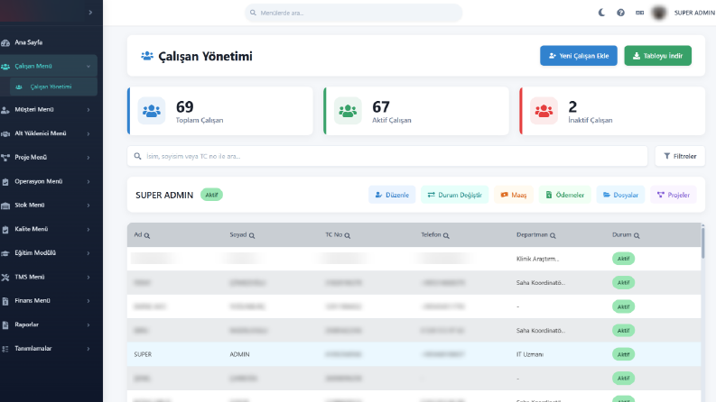Click the 69 Toplam Çalışan count
Screen dimensions: 716x402
[x=185, y=106]
